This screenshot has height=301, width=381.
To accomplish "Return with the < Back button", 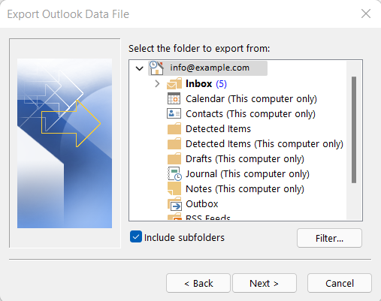I will point(198,283).
